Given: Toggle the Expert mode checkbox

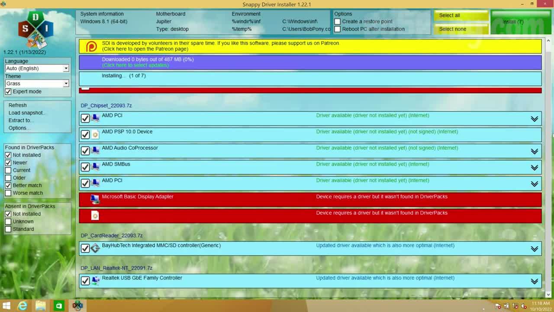Looking at the screenshot, I should 8,92.
